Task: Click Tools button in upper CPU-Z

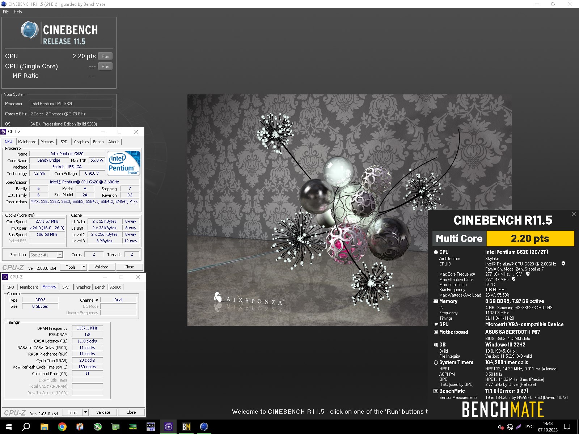Action: point(71,267)
